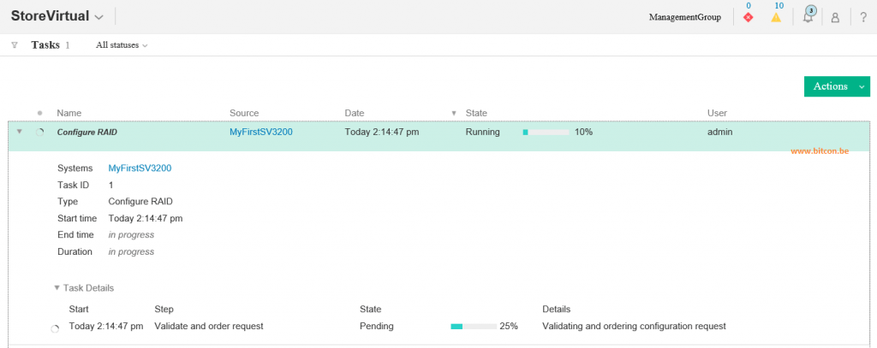Sort tasks by the Date column
Image resolution: width=877 pixels, height=348 pixels.
tap(355, 113)
